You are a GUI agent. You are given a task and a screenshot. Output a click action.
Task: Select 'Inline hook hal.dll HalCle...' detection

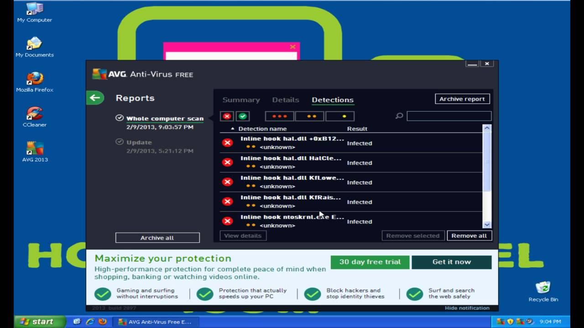coord(351,163)
